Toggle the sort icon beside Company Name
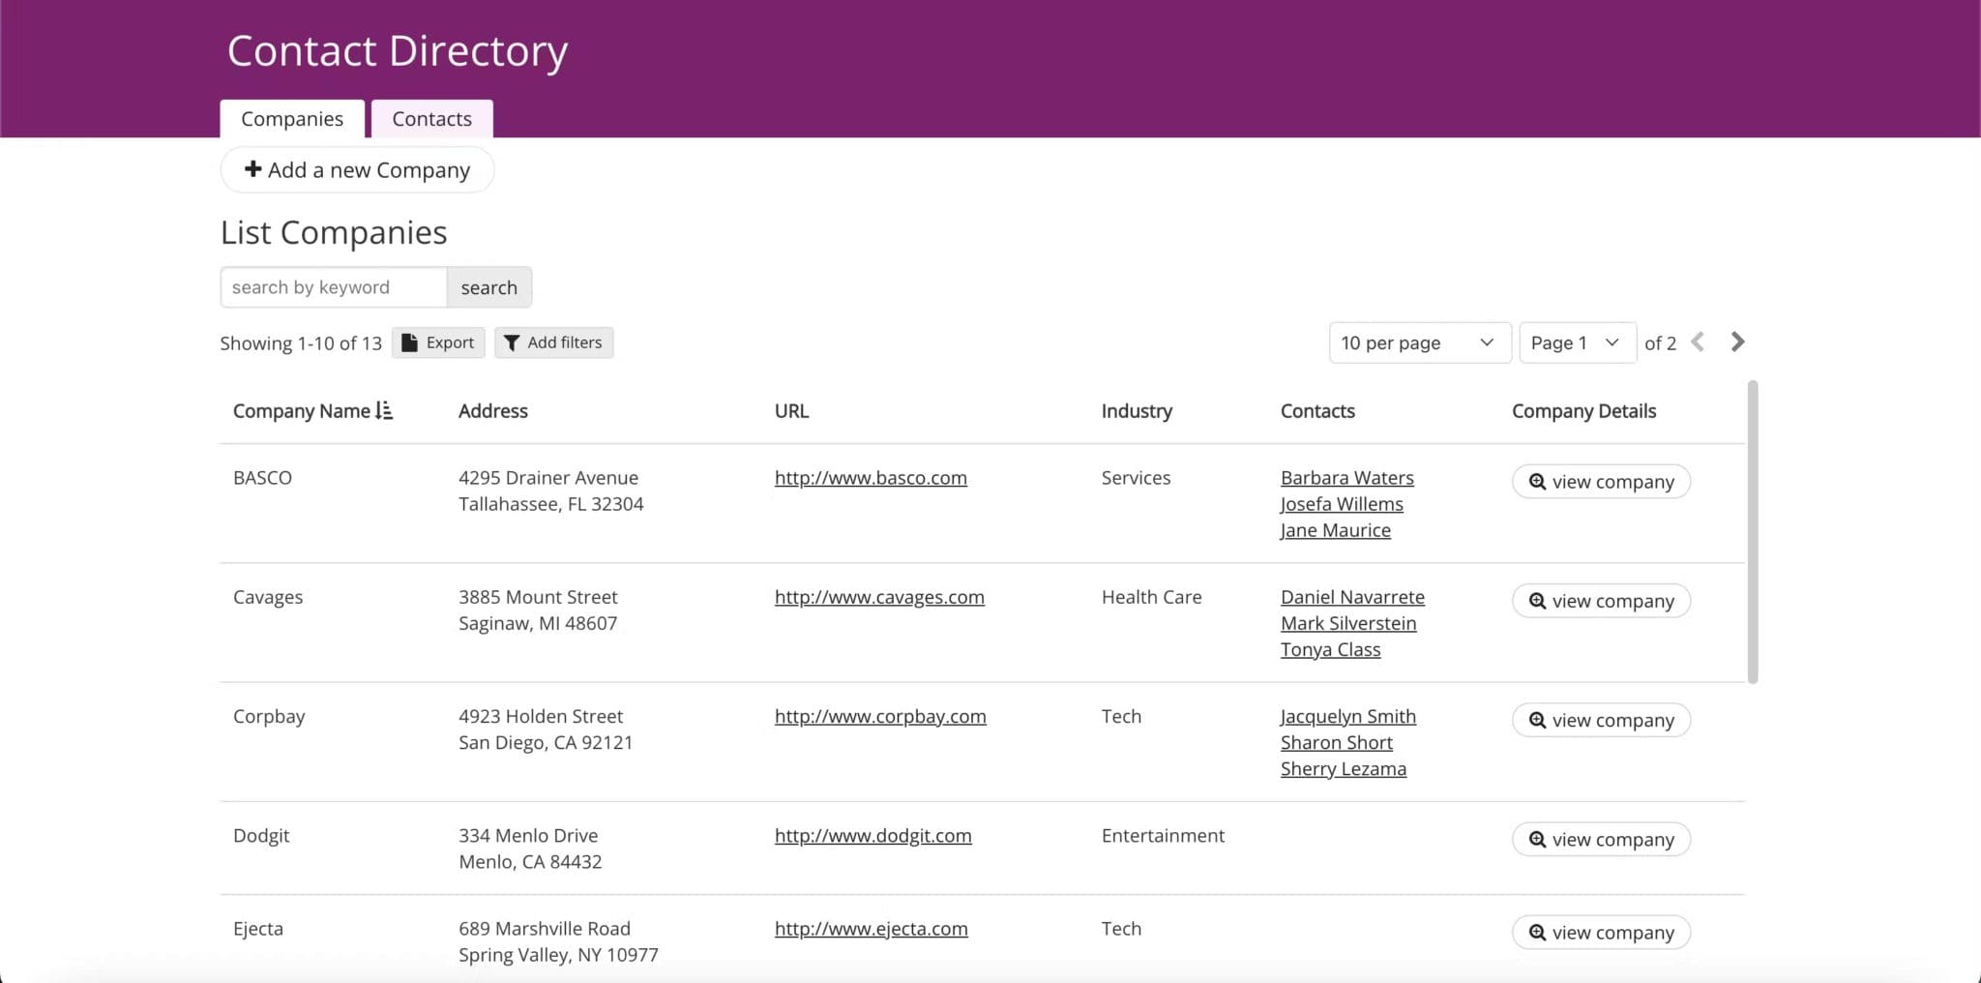 pos(383,410)
